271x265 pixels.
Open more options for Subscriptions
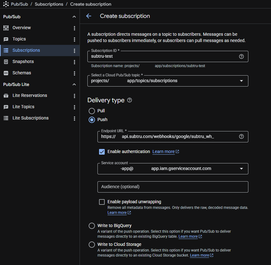coord(75,51)
